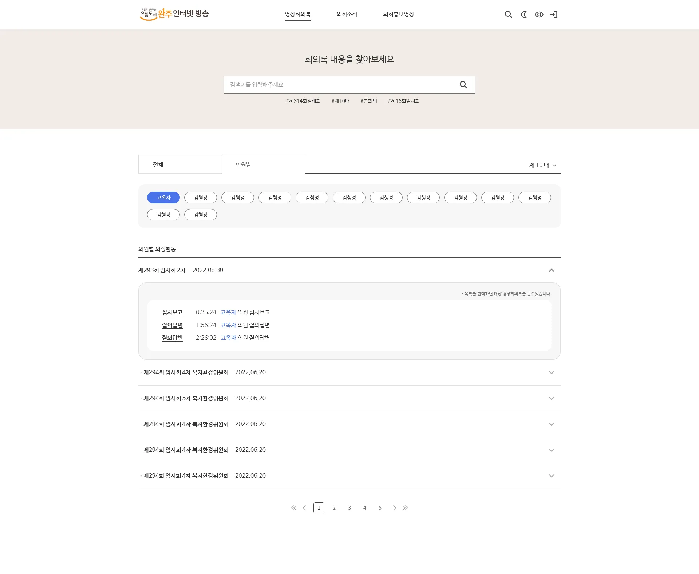Expand the 제294회 임시회 5차 복지환경위원회 row

click(x=551, y=398)
